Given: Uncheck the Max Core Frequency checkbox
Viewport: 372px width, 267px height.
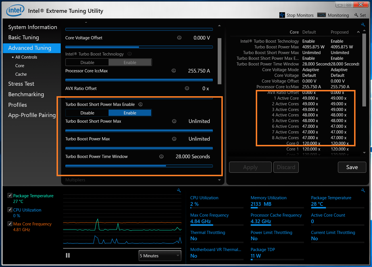Looking at the screenshot, I should tap(10, 224).
